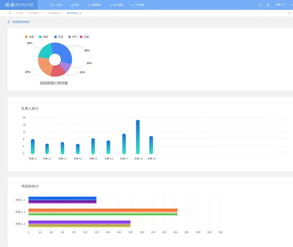Open the 教授 user dropdown
293x247 pixels.
point(280,5)
